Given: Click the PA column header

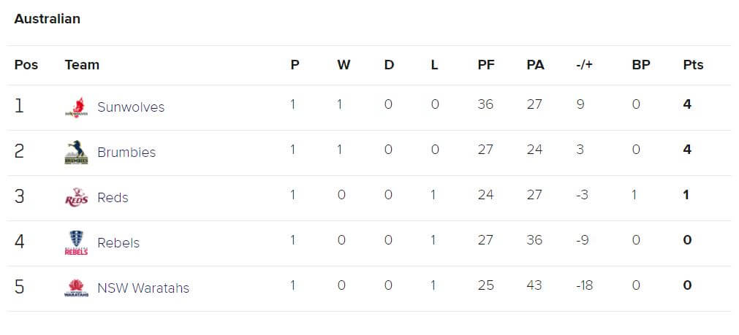Looking at the screenshot, I should coord(535,65).
